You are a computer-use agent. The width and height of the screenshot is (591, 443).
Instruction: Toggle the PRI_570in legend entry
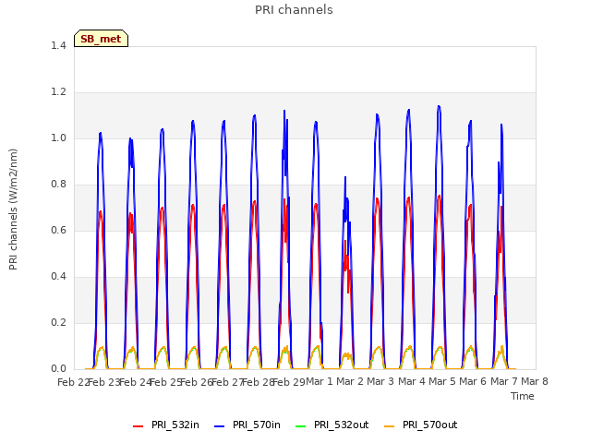point(247,425)
